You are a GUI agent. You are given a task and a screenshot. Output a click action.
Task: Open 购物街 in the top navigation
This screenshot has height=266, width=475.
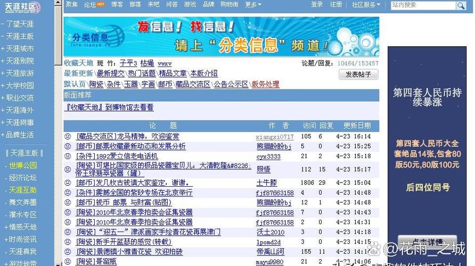pyautogui.click(x=230, y=5)
